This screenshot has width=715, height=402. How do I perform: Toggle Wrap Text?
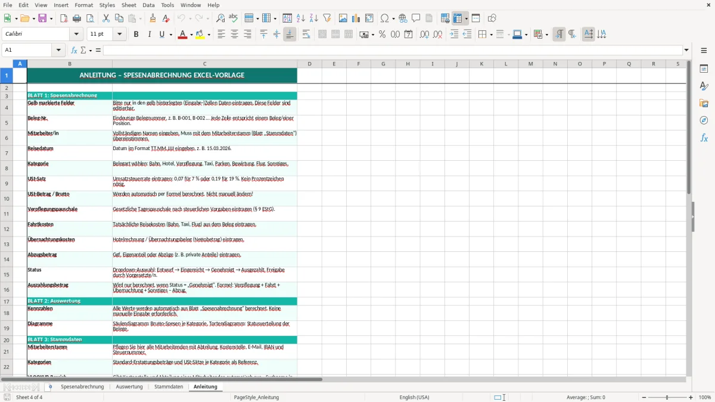(x=306, y=35)
